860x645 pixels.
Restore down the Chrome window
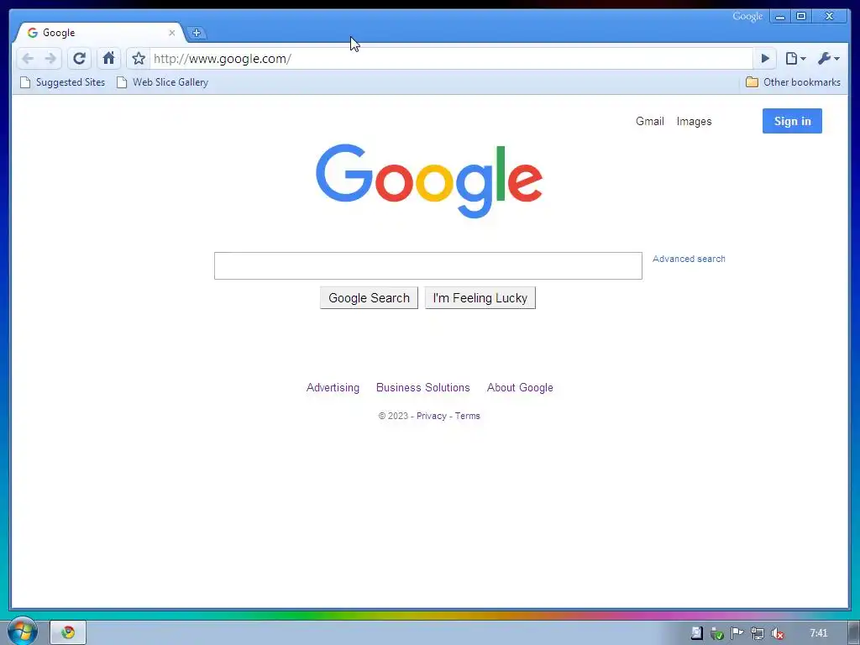tap(801, 17)
